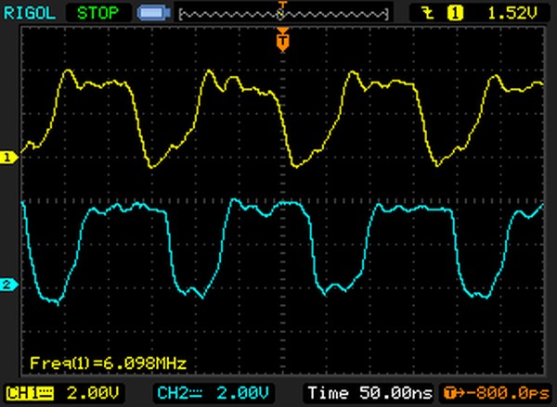Click the waveform memory position bar
Screen dimensions: 557x407
click(x=232, y=14)
